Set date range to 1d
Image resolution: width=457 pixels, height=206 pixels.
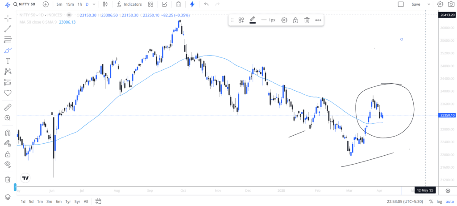[23, 202]
